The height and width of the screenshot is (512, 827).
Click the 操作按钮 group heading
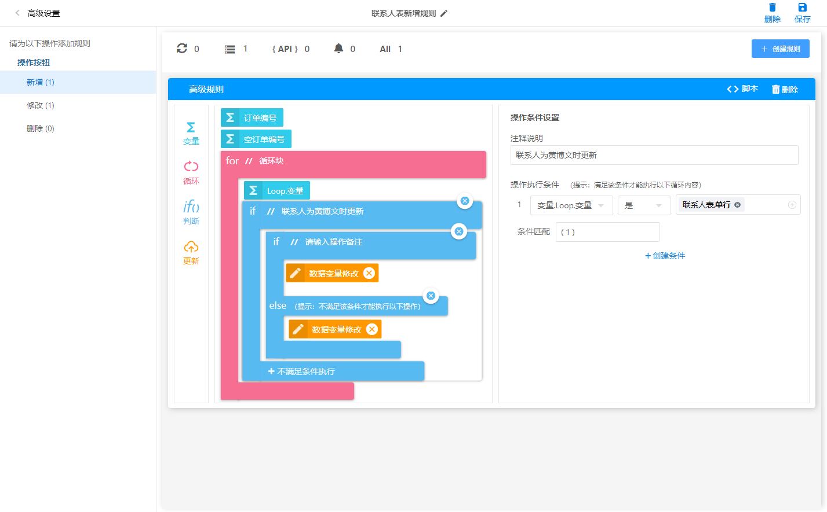(34, 62)
